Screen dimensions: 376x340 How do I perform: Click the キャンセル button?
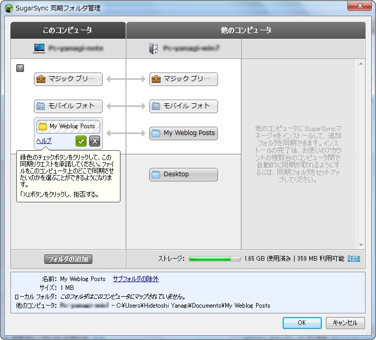(x=345, y=323)
